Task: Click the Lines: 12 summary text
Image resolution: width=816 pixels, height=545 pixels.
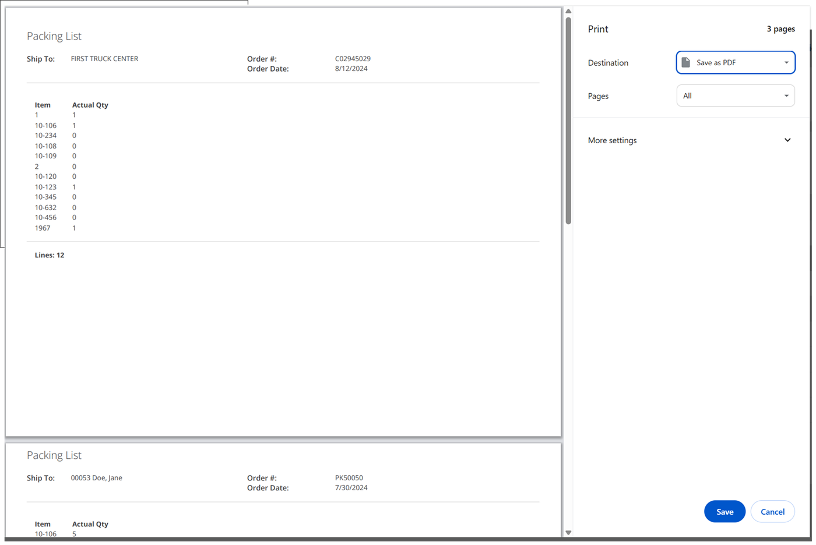Action: coord(50,255)
